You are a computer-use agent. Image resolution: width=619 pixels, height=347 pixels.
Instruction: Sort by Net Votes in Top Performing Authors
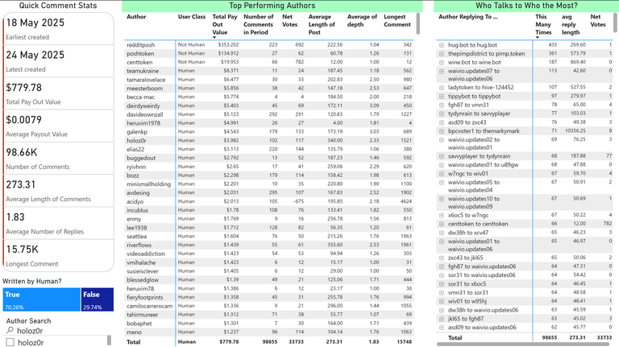tap(290, 20)
